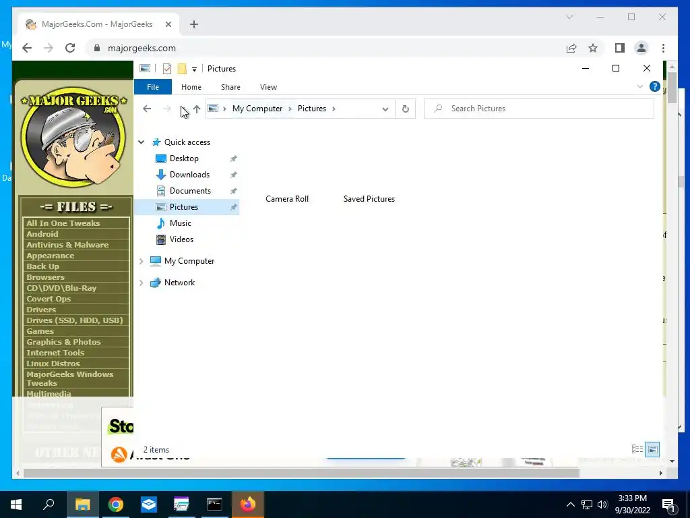Click the Pictures window system icon
690x518 pixels.
tap(144, 68)
